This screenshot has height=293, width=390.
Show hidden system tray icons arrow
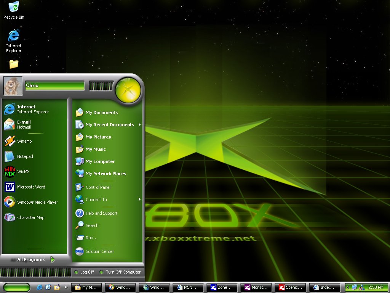pos(348,288)
